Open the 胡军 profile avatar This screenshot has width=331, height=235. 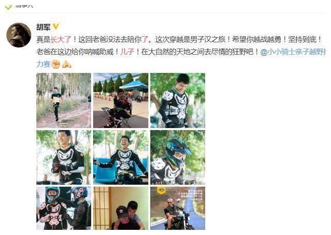click(19, 35)
